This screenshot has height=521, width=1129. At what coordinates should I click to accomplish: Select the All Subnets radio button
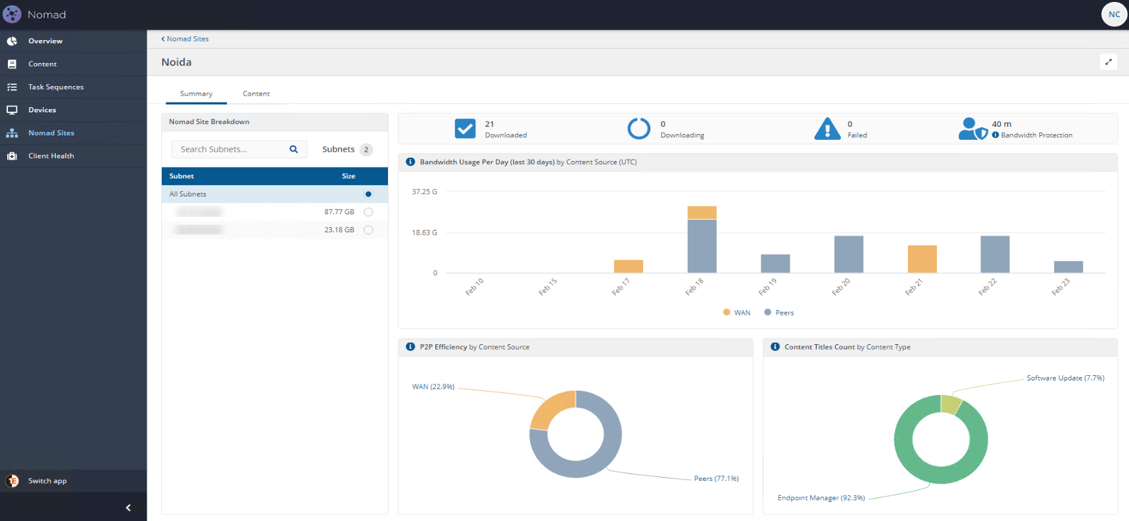(368, 194)
